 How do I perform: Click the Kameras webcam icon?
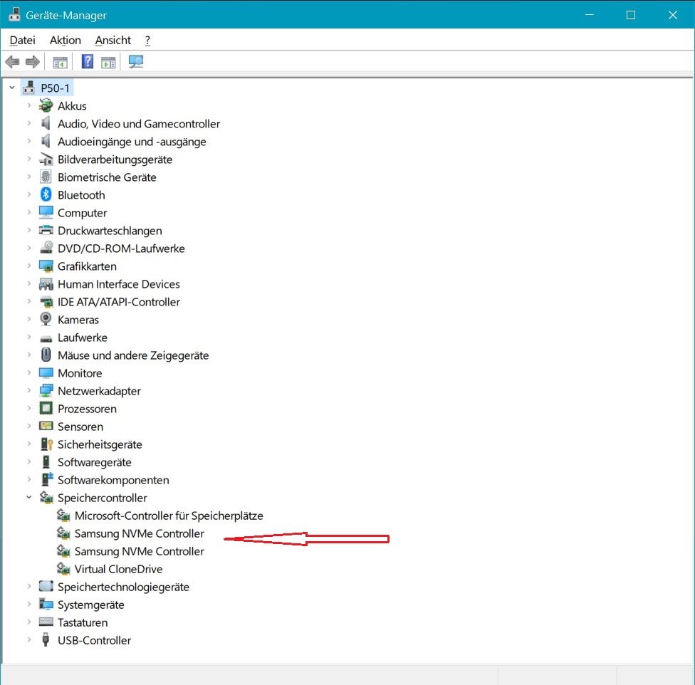(x=46, y=319)
